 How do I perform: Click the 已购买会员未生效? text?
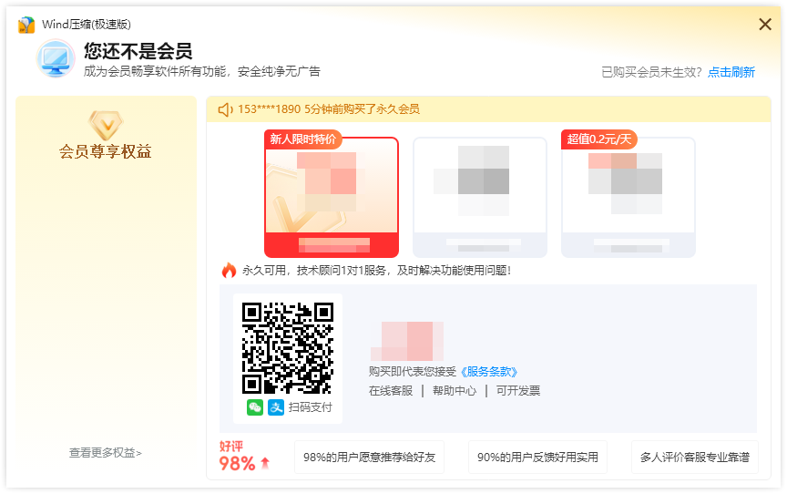[651, 72]
